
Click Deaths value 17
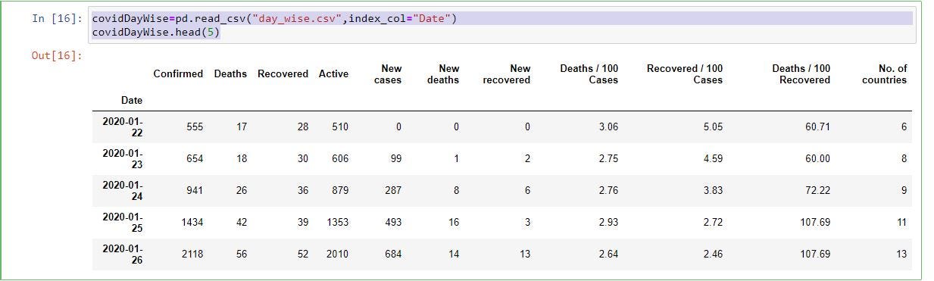click(242, 127)
